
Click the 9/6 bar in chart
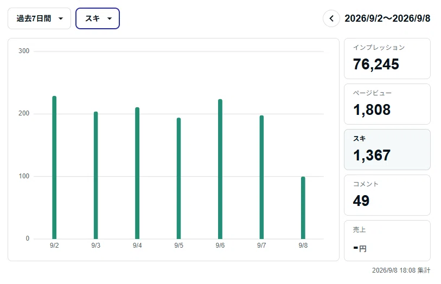click(220, 169)
